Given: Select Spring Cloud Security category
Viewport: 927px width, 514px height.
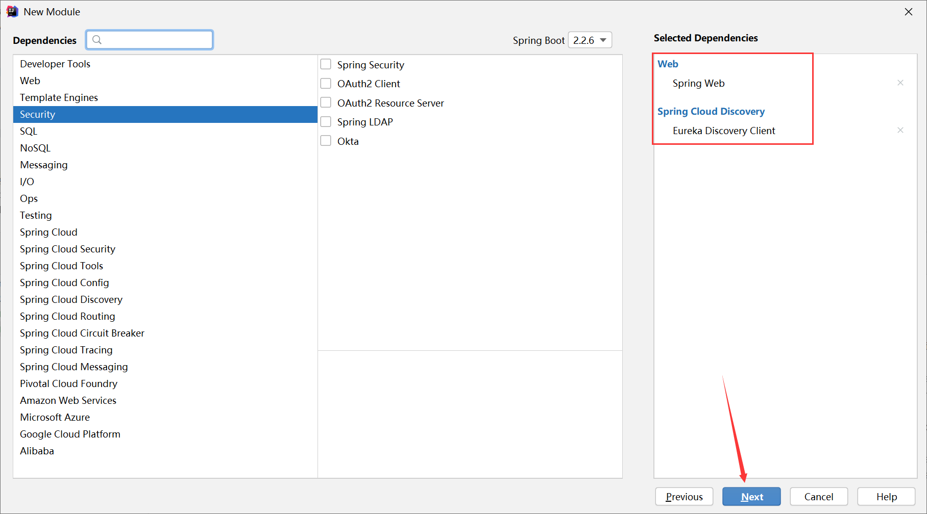Looking at the screenshot, I should coord(165,249).
